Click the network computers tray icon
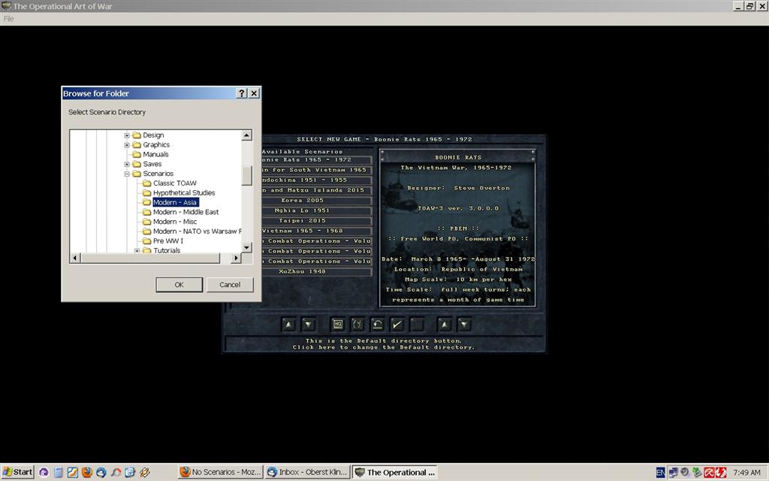This screenshot has width=769, height=481. (x=673, y=472)
